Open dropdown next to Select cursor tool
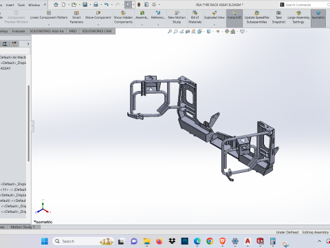This screenshot has height=248, width=330. (x=133, y=5)
